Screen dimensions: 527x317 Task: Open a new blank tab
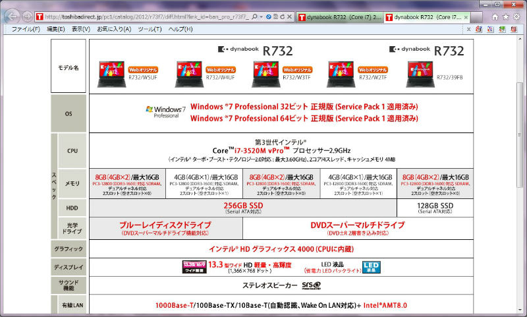(x=476, y=17)
